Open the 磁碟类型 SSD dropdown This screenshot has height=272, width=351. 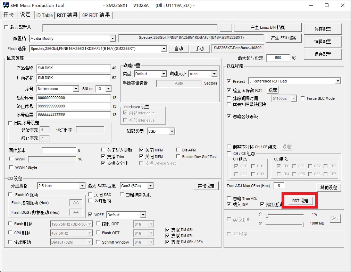[x=172, y=131]
